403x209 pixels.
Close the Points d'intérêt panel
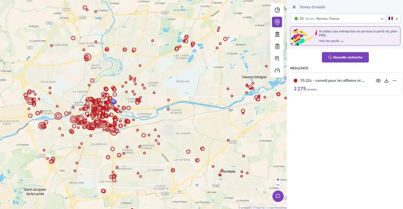[x=294, y=7]
